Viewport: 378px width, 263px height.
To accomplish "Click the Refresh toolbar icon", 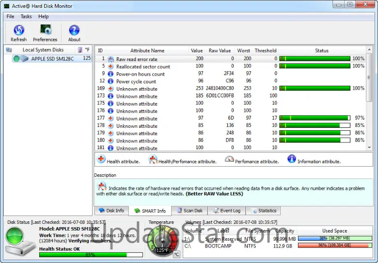I will (x=18, y=30).
